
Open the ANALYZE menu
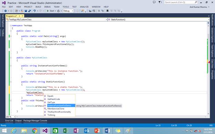coord(84,7)
